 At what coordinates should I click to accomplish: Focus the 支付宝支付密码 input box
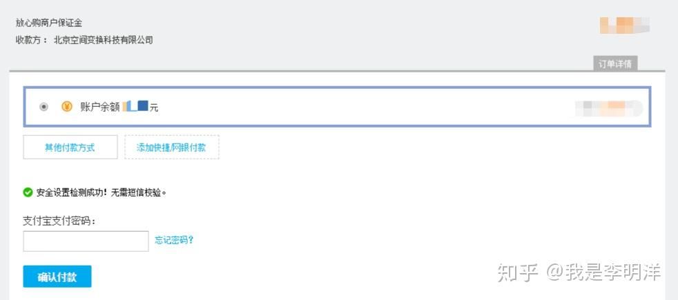86,241
